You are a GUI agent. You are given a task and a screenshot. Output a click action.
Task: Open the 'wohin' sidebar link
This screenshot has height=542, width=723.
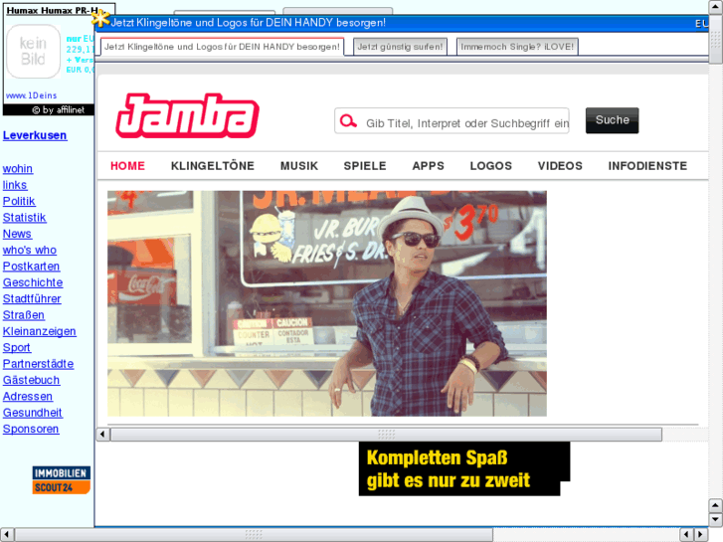(18, 169)
